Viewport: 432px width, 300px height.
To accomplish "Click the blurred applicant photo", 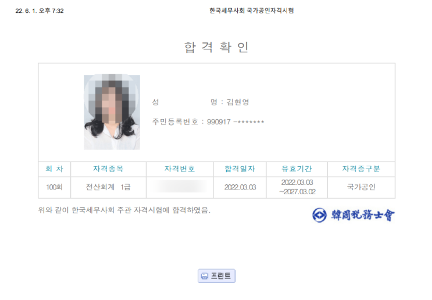I will coord(112,112).
